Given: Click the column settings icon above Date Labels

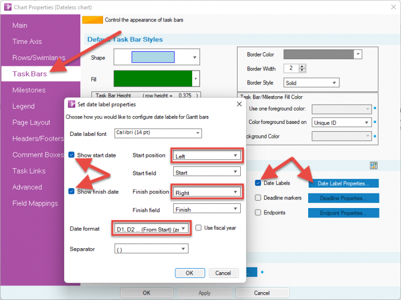Looking at the screenshot, I should tap(373, 165).
